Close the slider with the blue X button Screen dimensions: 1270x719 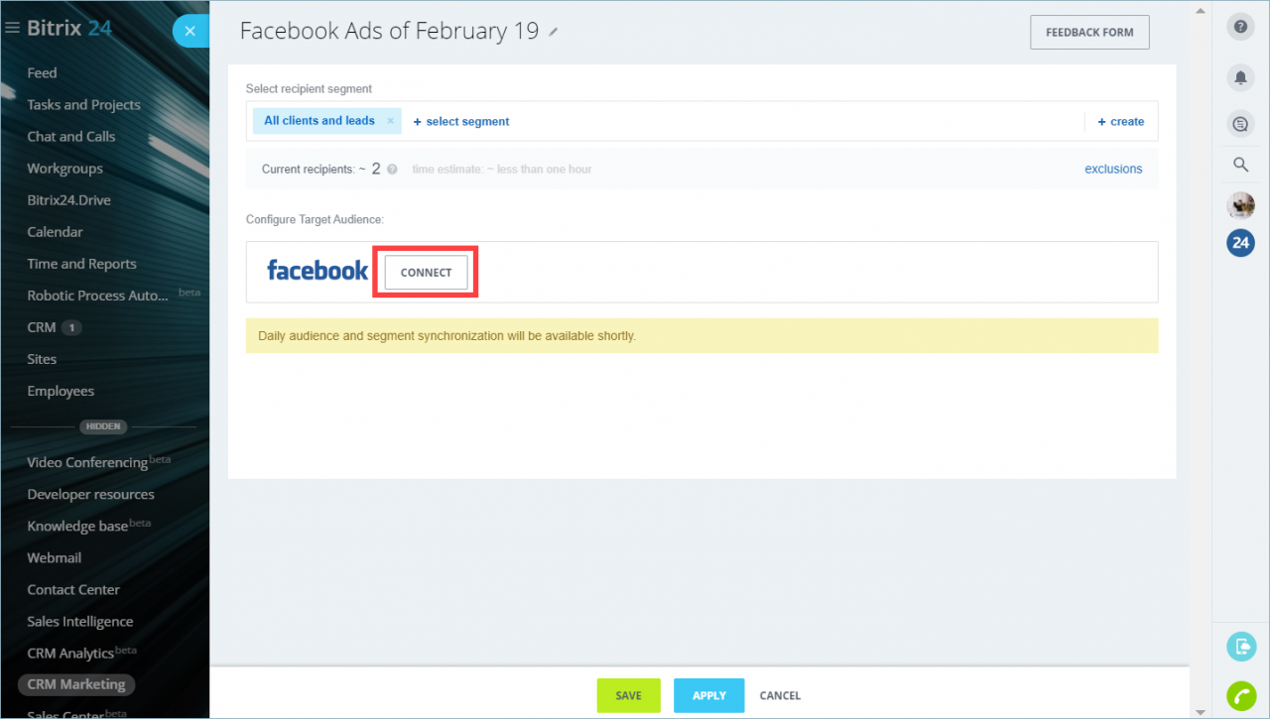190,31
